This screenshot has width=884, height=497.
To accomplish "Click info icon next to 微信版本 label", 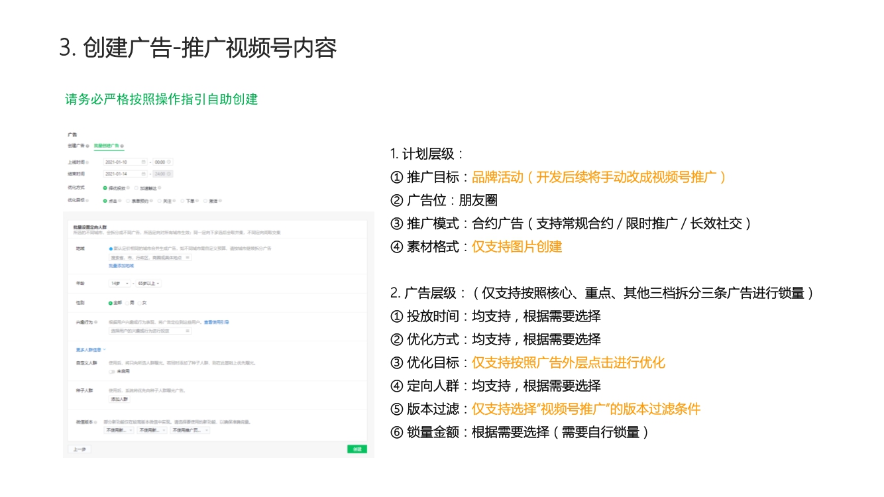I will [97, 421].
